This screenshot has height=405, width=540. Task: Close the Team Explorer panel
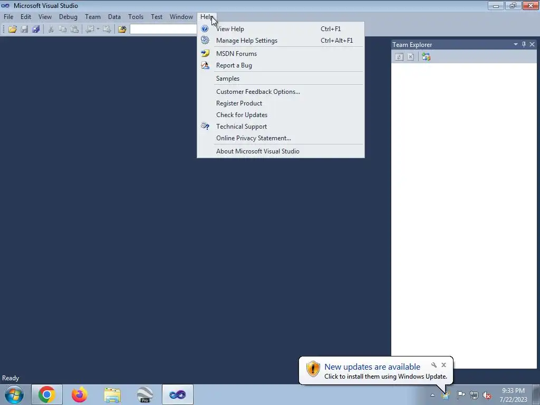(532, 44)
